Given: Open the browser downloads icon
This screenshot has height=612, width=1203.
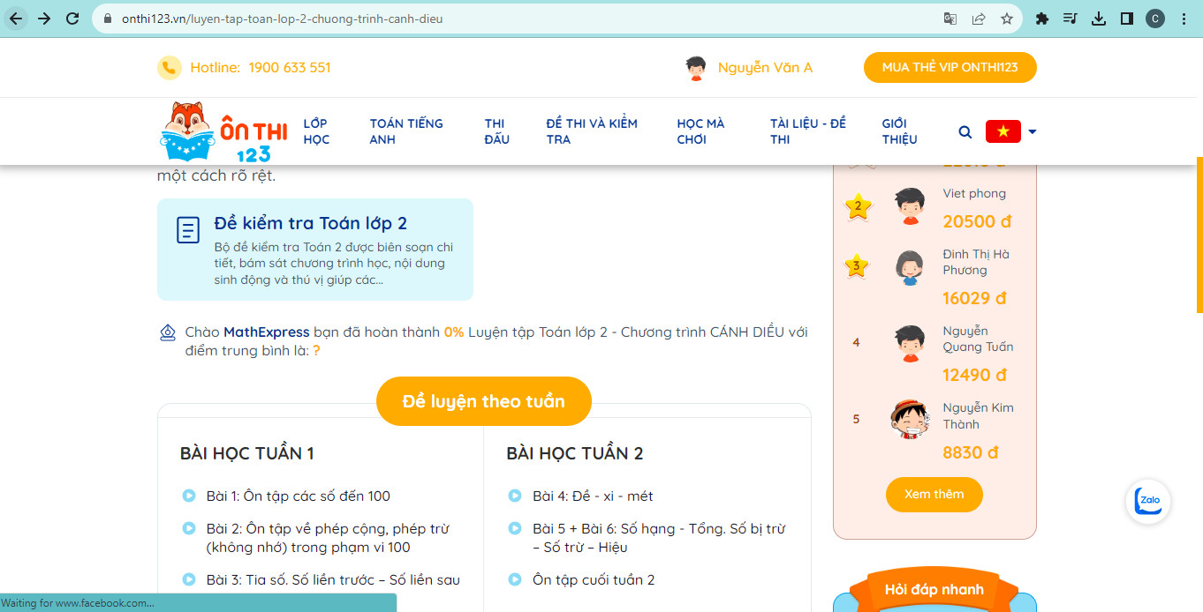Looking at the screenshot, I should (x=1099, y=19).
